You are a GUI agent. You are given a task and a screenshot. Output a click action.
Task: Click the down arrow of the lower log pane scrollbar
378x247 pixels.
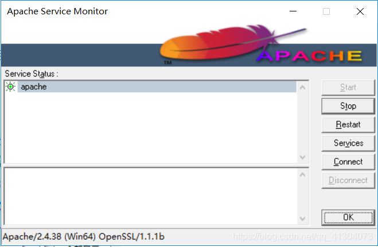tap(302, 218)
